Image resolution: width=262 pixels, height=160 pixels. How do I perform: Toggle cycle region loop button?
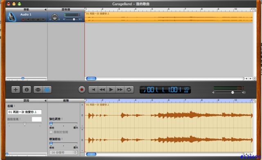tap(129, 90)
